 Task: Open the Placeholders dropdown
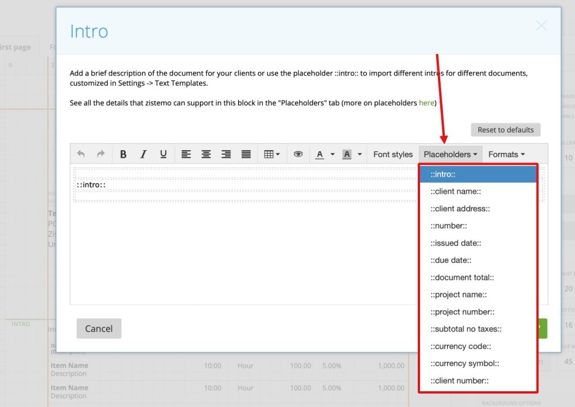448,154
